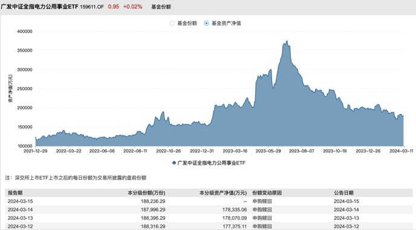Click the x-axis label 2022-08-11
Screen dimensions: 416x230
(x=135, y=151)
